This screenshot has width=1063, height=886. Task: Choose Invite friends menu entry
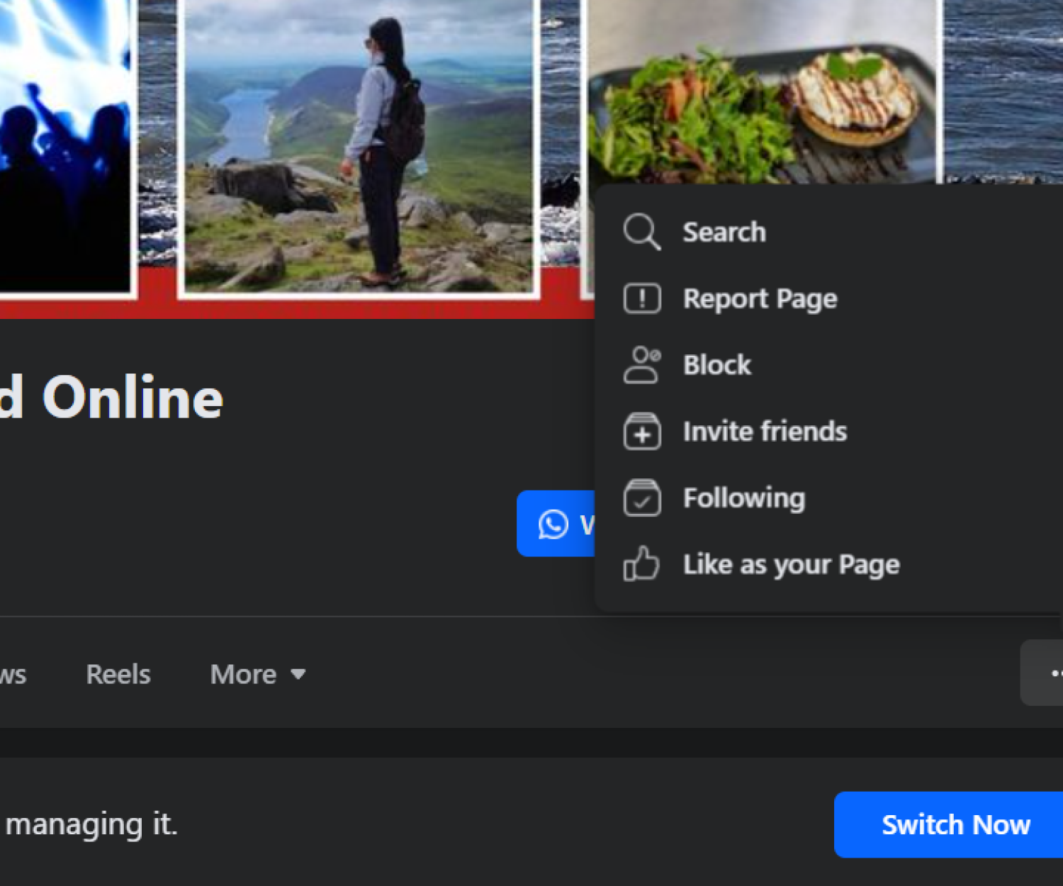click(765, 432)
